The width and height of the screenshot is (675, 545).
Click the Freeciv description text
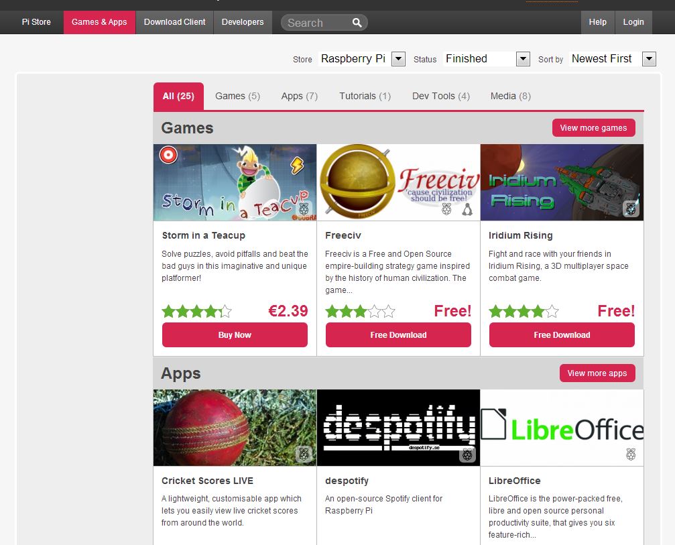(397, 272)
